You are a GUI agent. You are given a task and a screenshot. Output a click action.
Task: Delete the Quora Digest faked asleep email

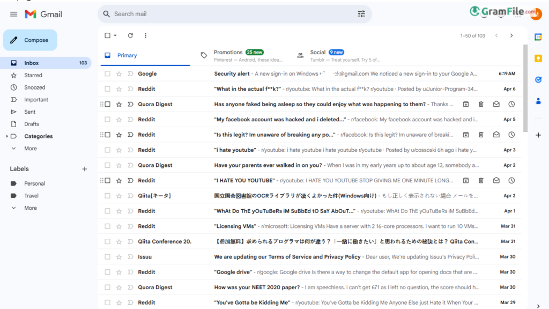click(481, 104)
